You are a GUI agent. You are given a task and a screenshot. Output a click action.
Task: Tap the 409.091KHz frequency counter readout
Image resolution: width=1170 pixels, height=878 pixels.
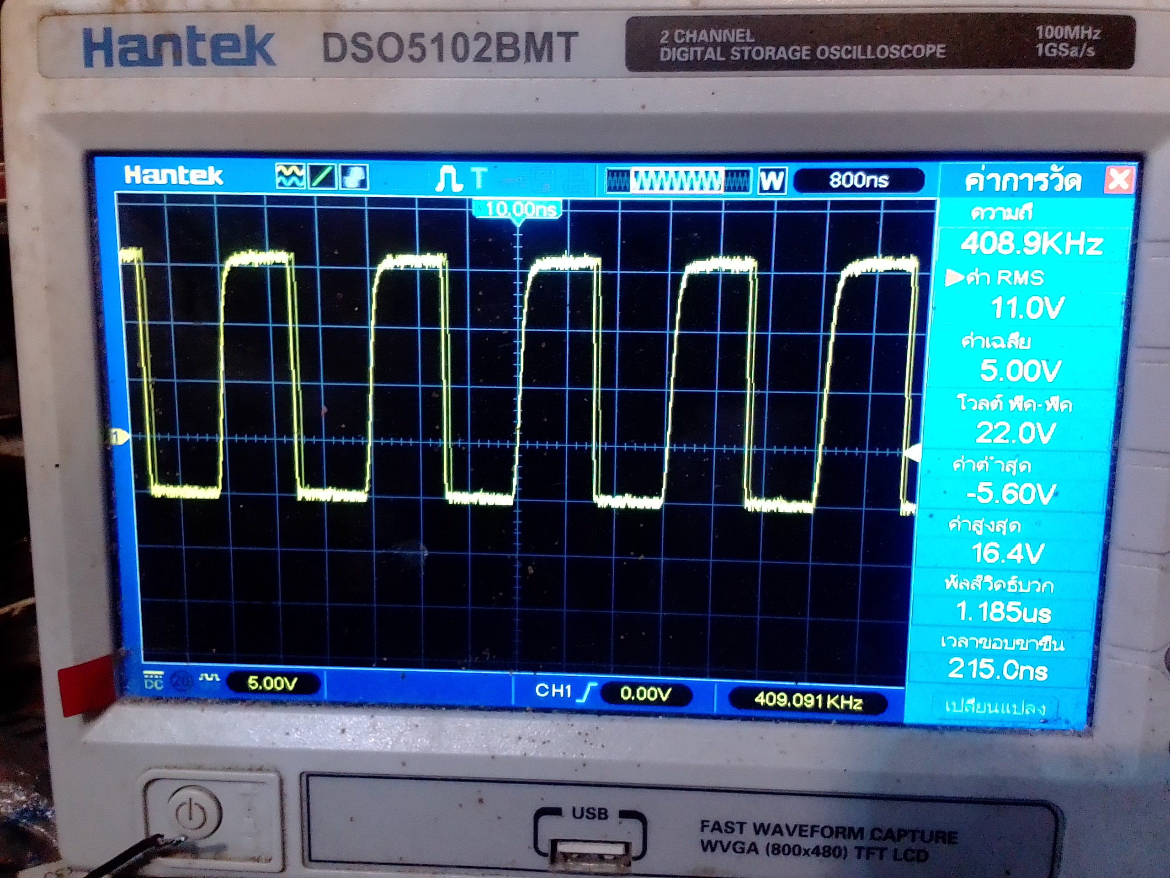(x=808, y=701)
